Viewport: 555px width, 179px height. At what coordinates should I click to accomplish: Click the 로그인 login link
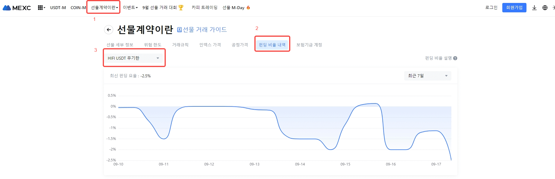[x=491, y=8]
